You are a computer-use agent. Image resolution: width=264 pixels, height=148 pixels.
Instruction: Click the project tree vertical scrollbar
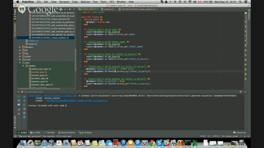[75, 60]
